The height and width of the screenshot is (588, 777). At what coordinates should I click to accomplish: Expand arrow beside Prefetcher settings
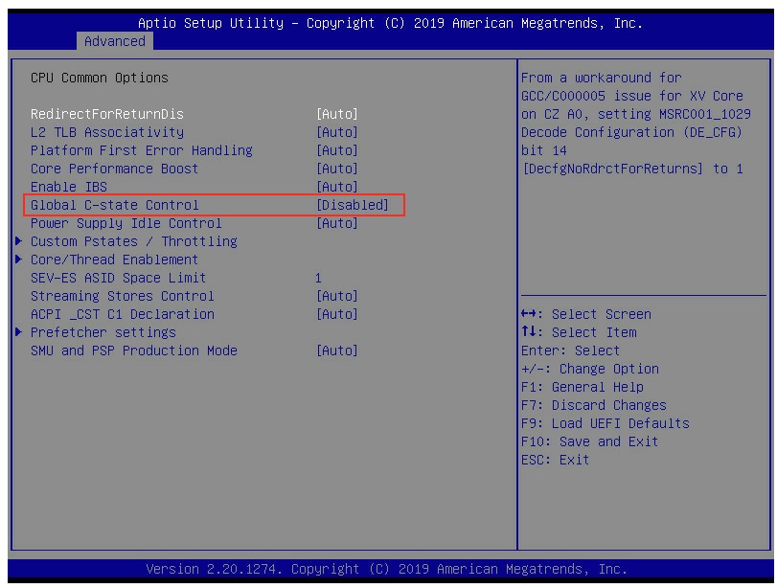pyautogui.click(x=19, y=332)
